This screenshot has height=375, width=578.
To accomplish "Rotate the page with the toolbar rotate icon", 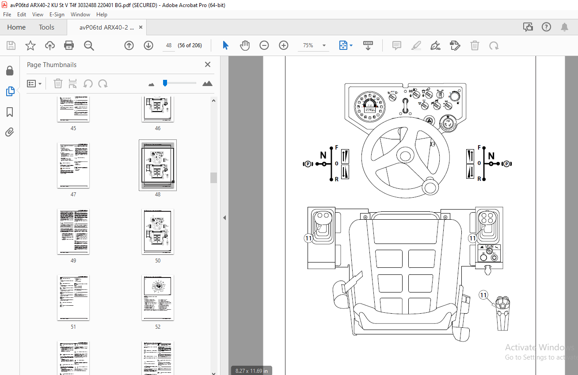I will 494,45.
